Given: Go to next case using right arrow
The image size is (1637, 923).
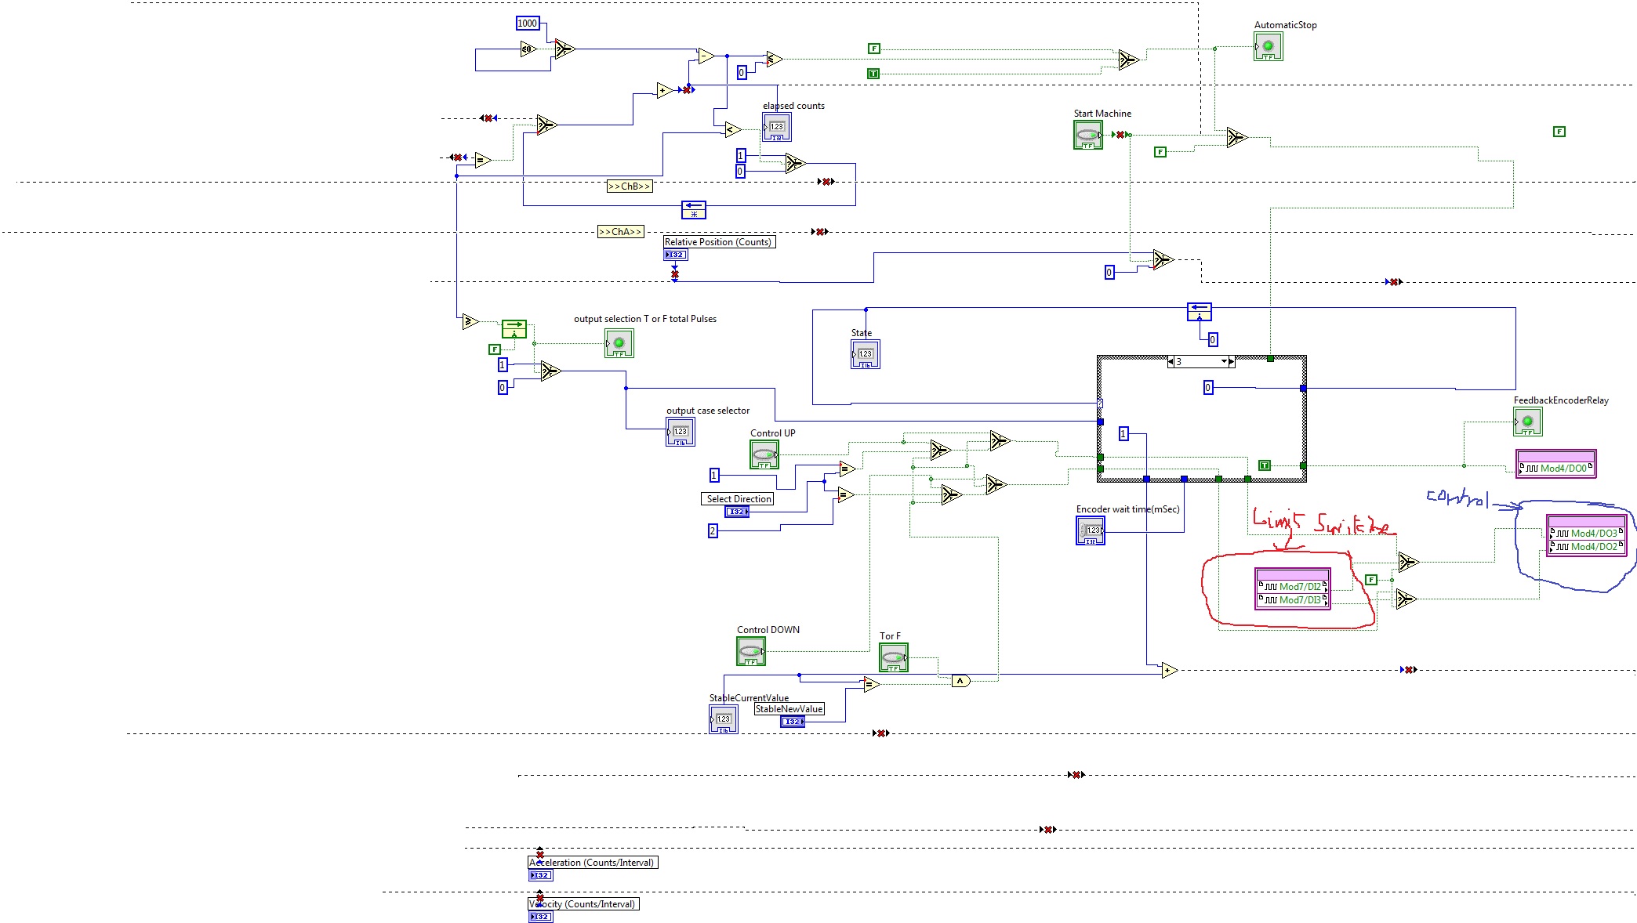Looking at the screenshot, I should pos(1232,362).
